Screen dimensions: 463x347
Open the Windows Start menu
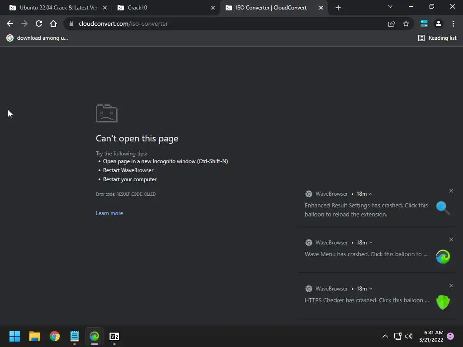(15, 336)
